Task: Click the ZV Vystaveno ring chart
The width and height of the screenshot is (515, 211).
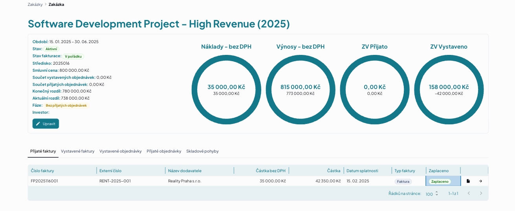Action: 449,90
